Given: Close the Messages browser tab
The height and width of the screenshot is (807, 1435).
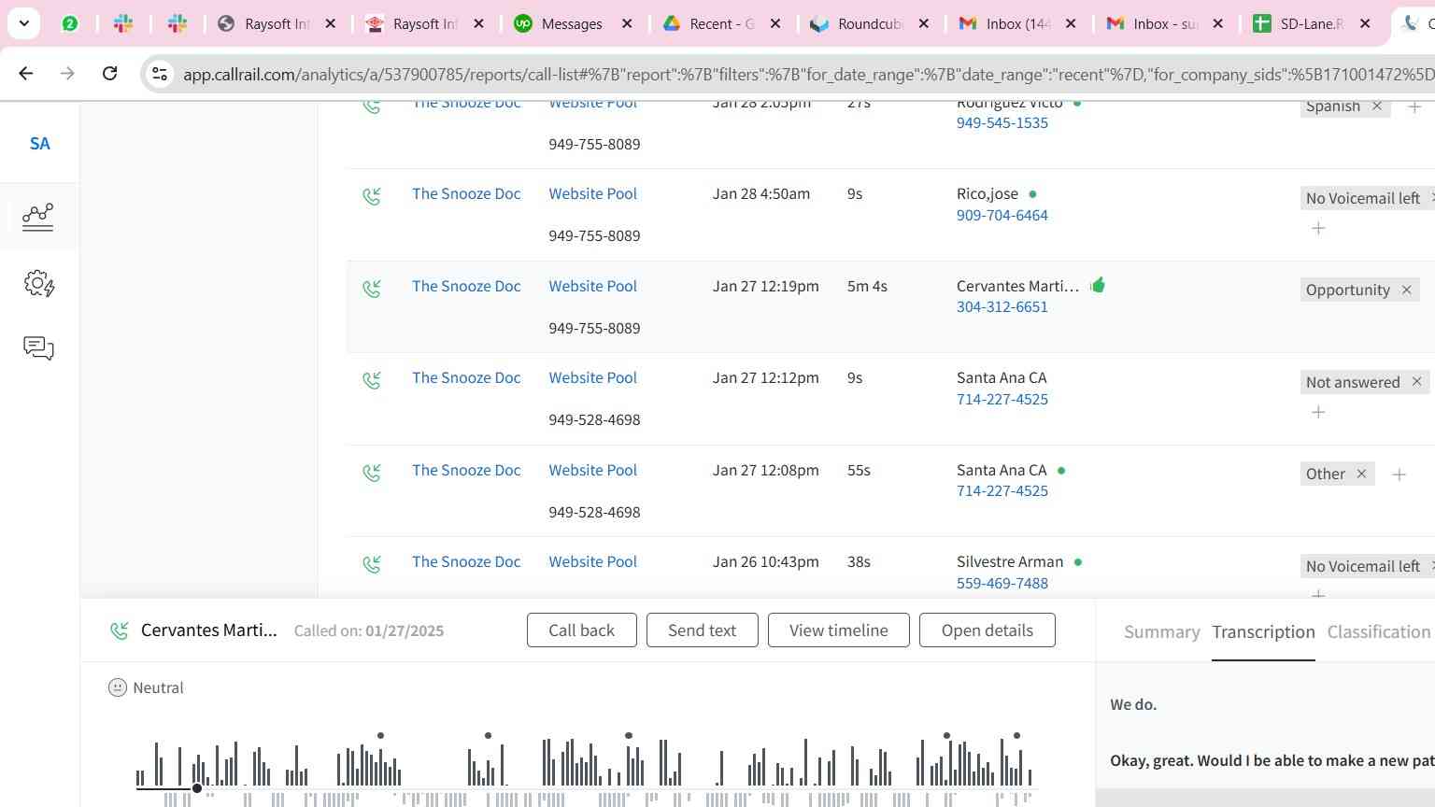Looking at the screenshot, I should coord(627,24).
